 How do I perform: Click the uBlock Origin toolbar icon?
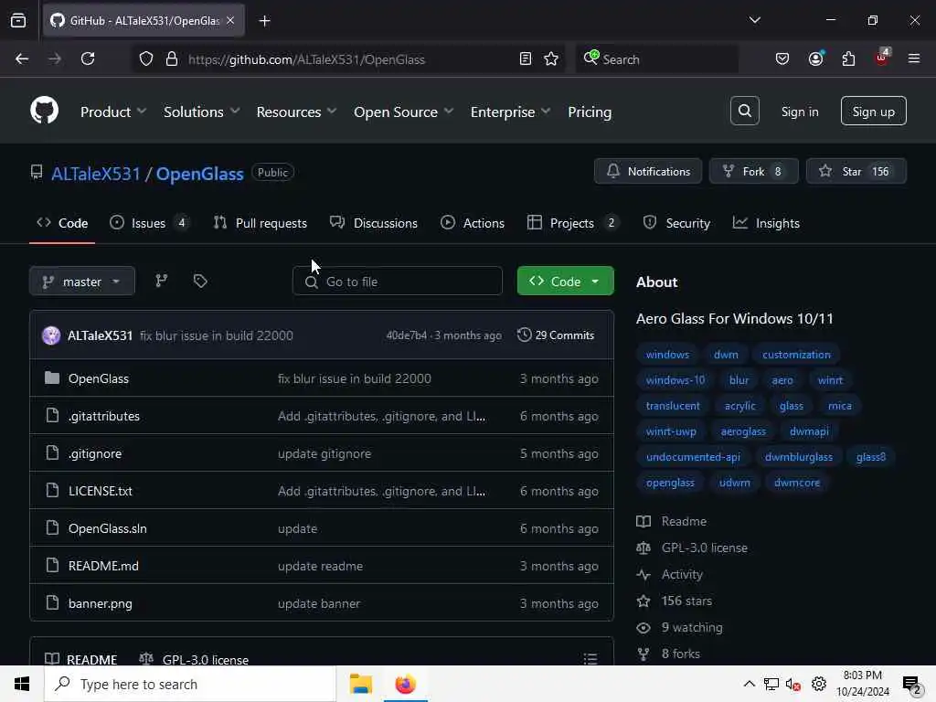(882, 58)
